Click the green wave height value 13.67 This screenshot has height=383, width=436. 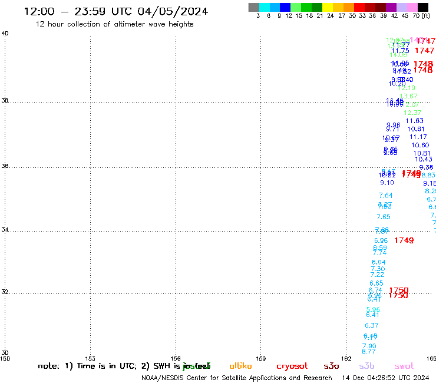[x=408, y=96]
